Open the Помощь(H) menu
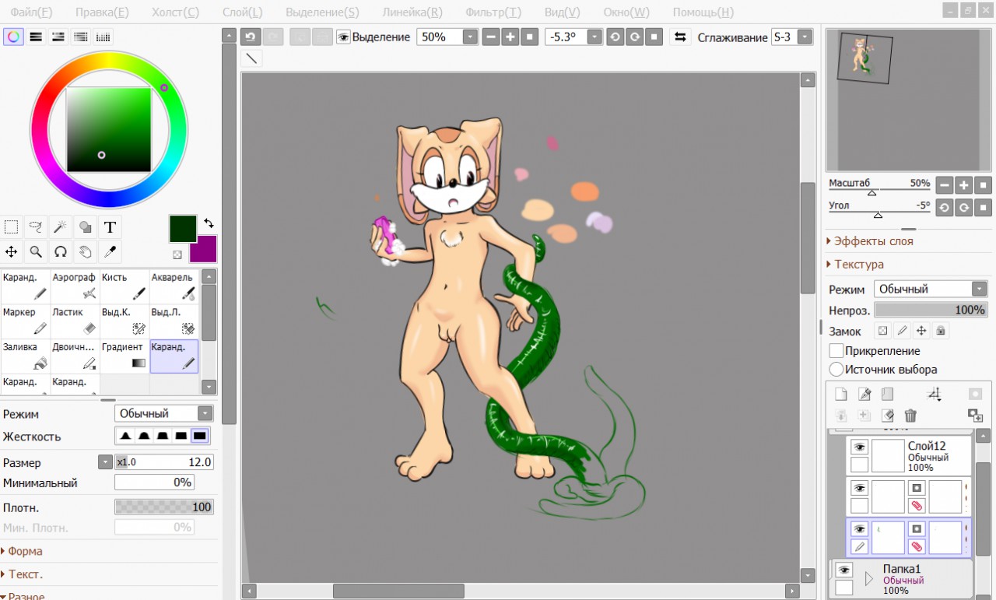The image size is (996, 600). tap(703, 12)
